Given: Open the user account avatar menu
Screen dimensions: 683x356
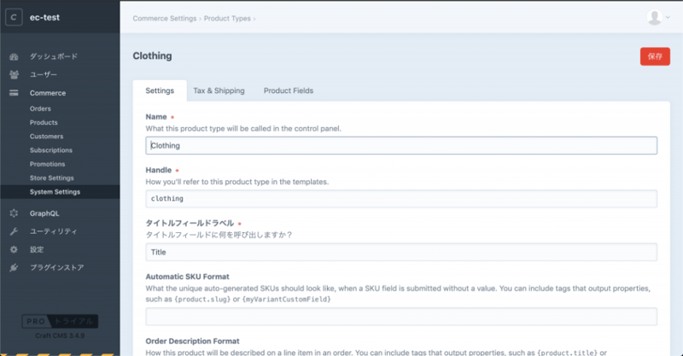Looking at the screenshot, I should 657,17.
